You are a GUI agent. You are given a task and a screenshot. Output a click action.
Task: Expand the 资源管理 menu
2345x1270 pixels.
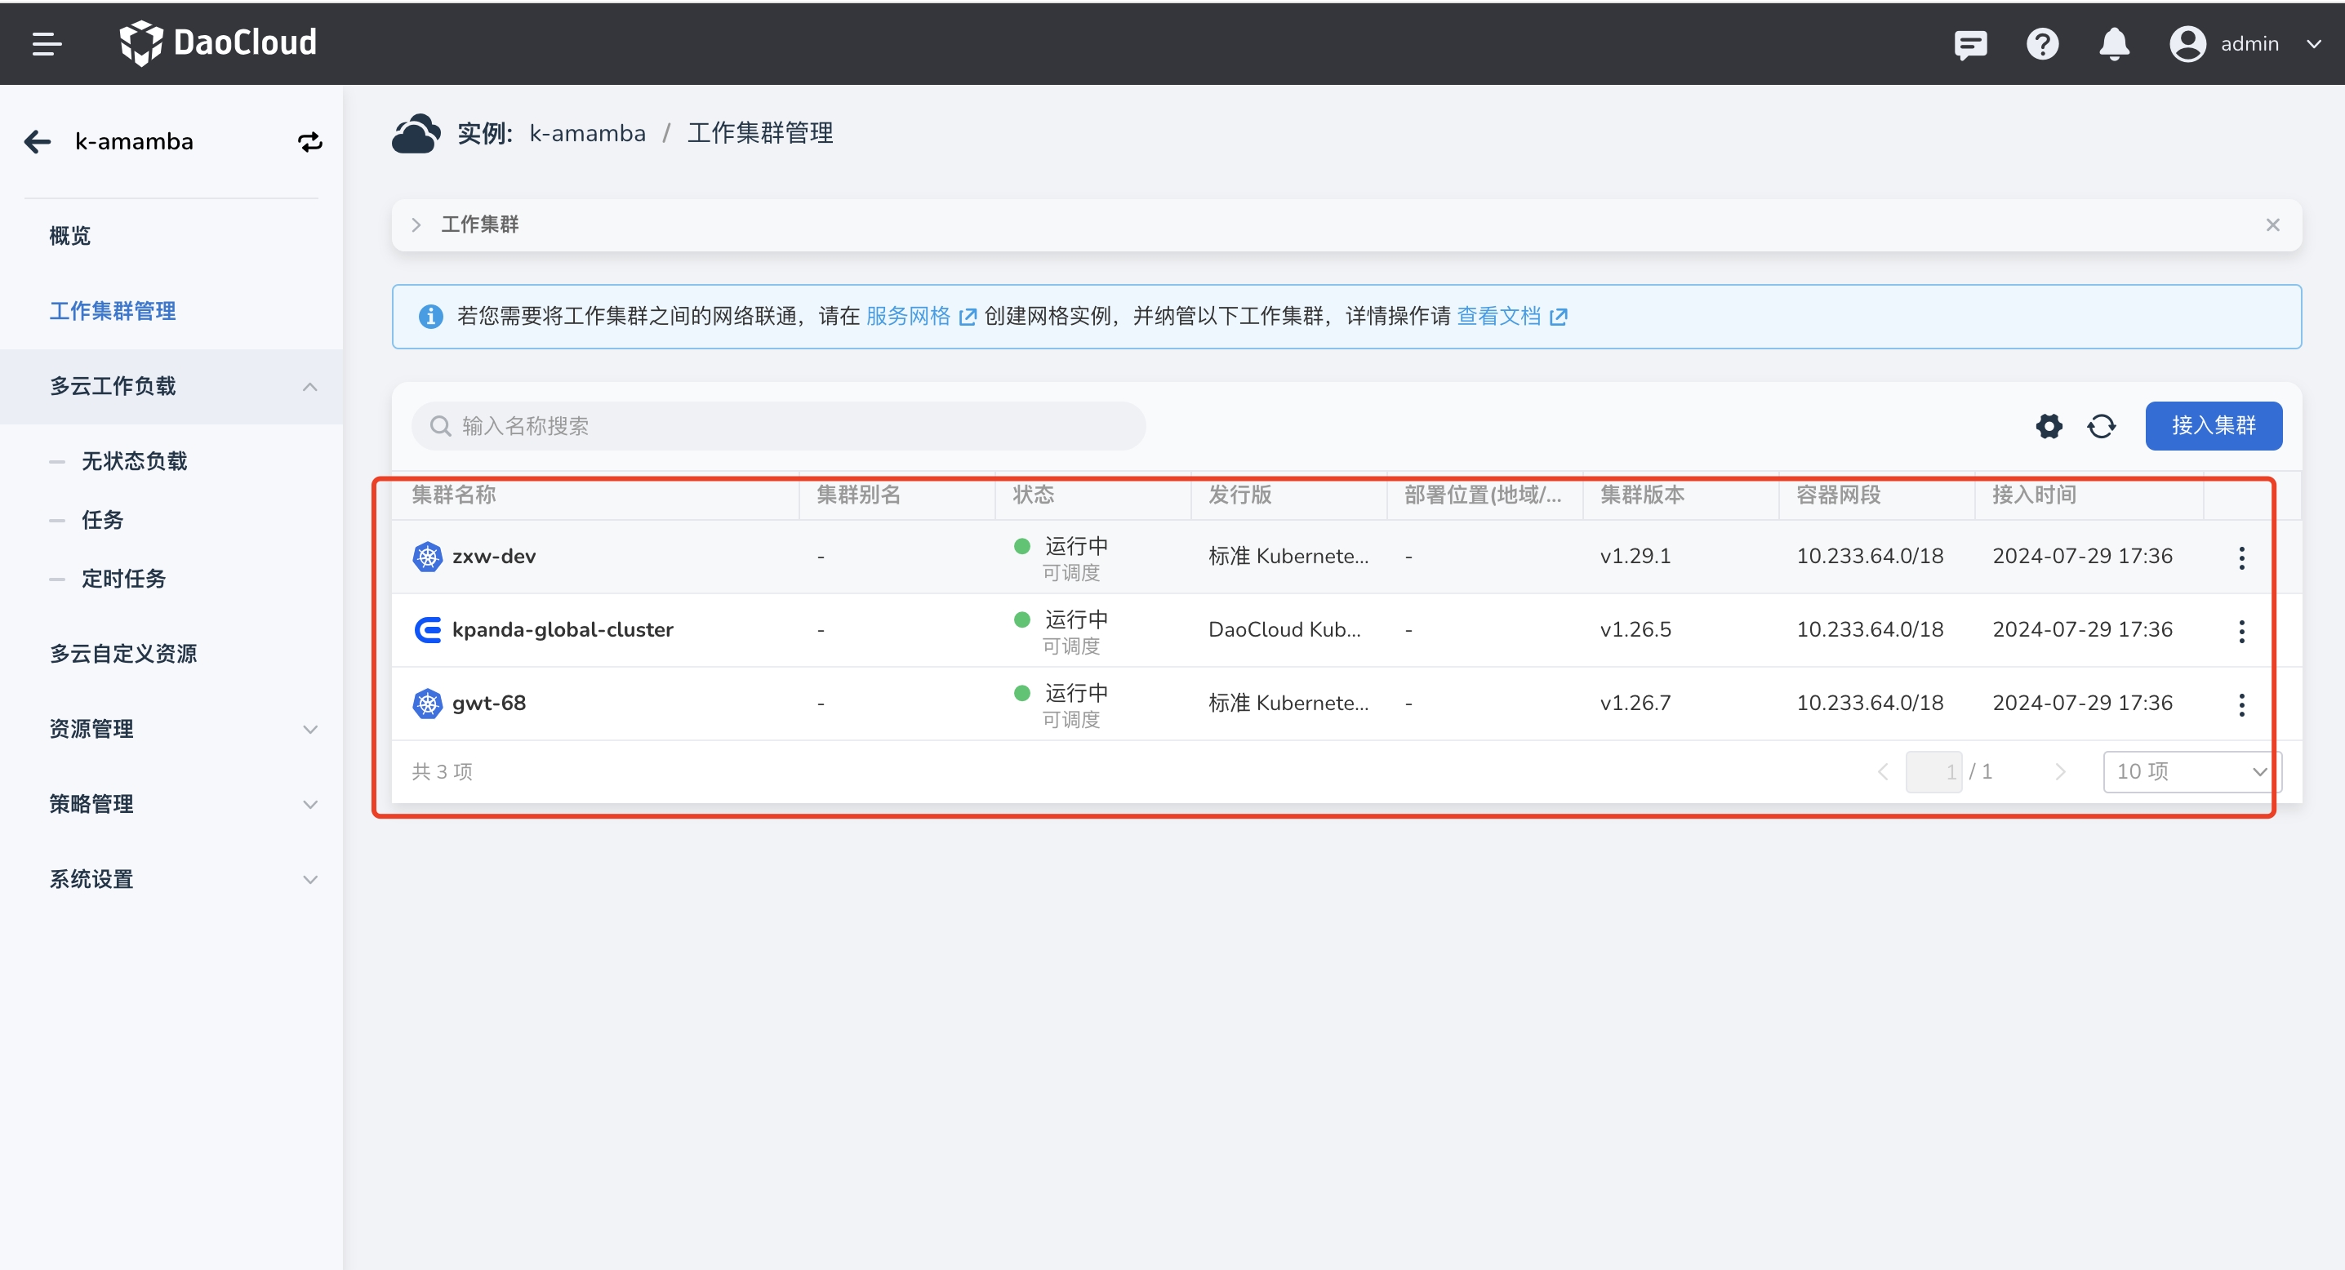309,730
